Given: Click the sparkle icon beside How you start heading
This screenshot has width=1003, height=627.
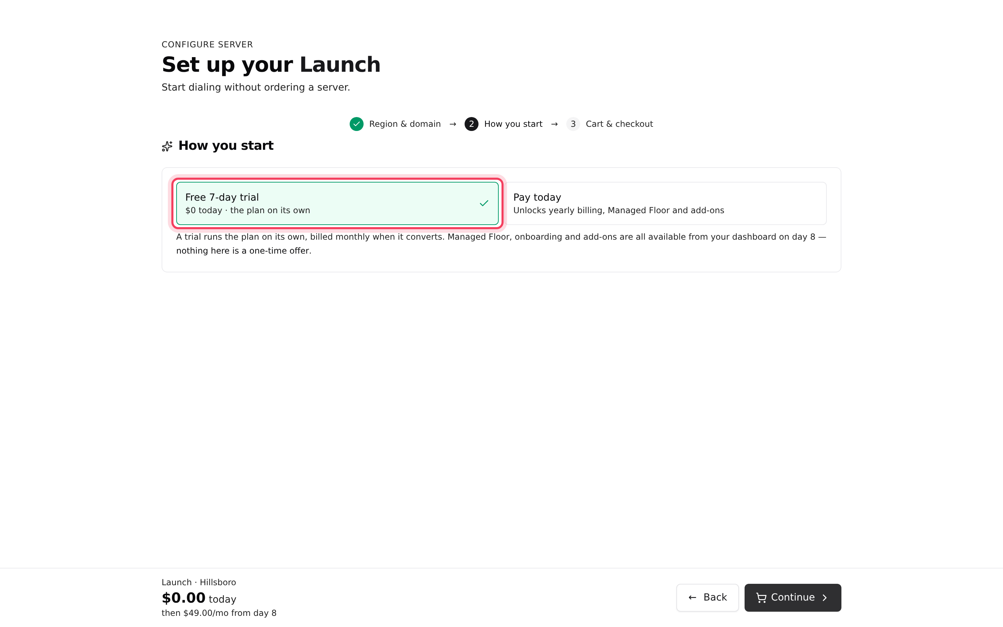Looking at the screenshot, I should [x=167, y=146].
